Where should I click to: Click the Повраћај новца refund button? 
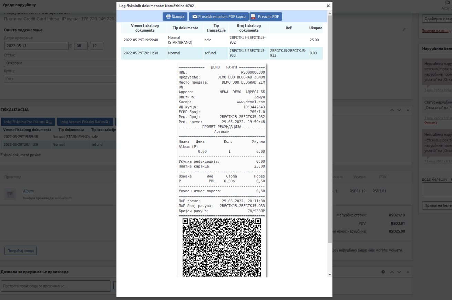point(21,251)
